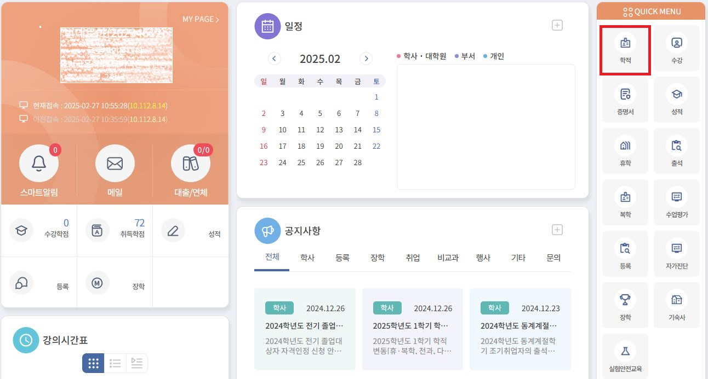Open the MY PAGE link
Viewport: 708px width, 379px height.
pos(201,19)
